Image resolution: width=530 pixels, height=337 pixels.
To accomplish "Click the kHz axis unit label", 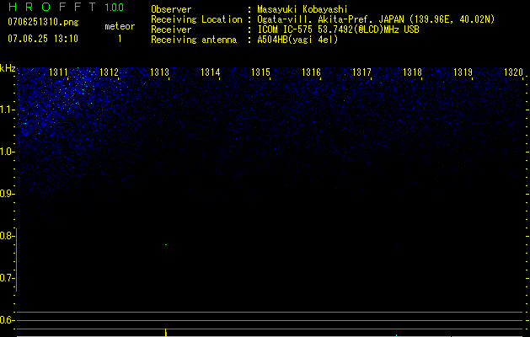I will click(8, 68).
